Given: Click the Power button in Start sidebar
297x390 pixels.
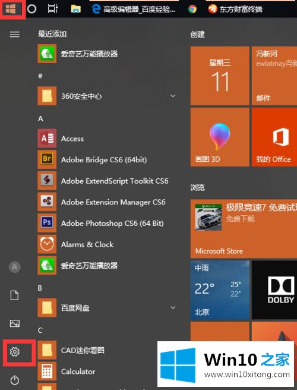Looking at the screenshot, I should point(15,380).
